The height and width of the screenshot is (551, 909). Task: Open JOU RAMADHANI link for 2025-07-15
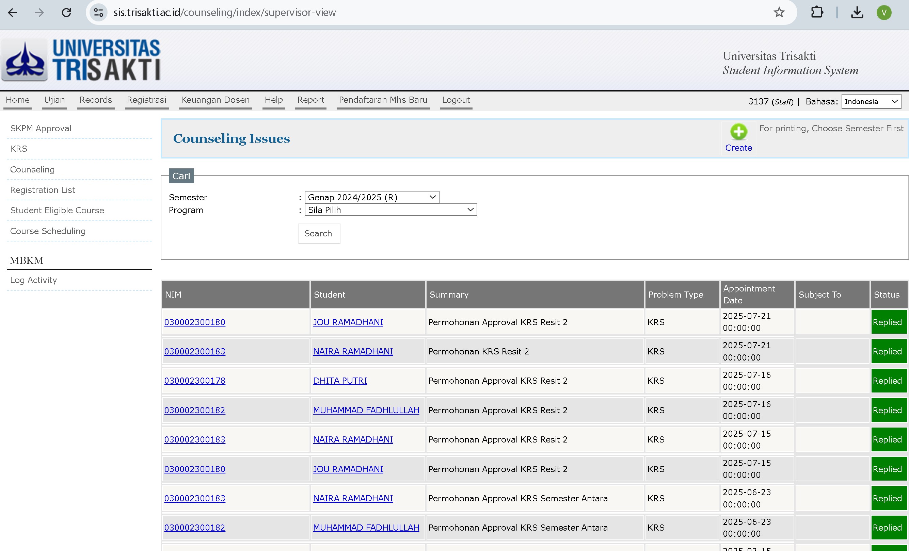pos(348,469)
